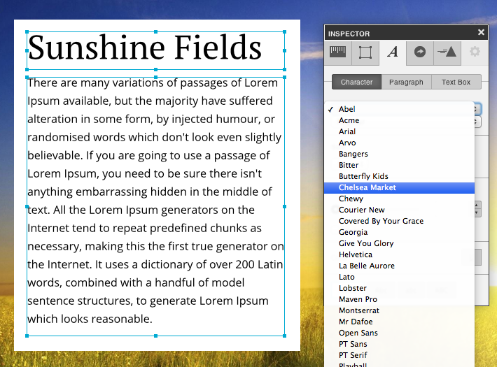Viewport: 497px width, 367px height.
Task: Select Open Sans from the dropdown
Action: [x=358, y=333]
